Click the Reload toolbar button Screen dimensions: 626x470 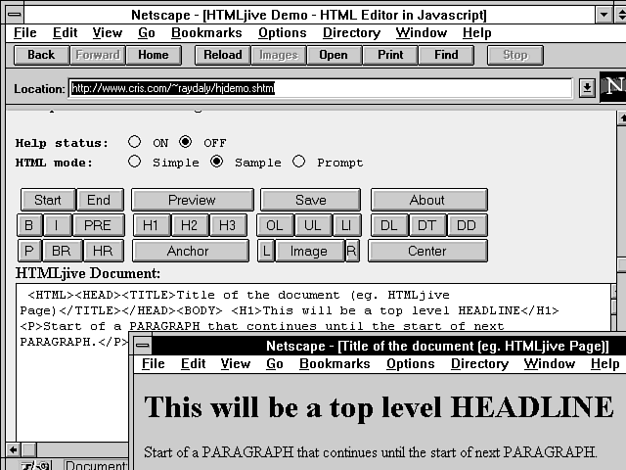pyautogui.click(x=223, y=55)
